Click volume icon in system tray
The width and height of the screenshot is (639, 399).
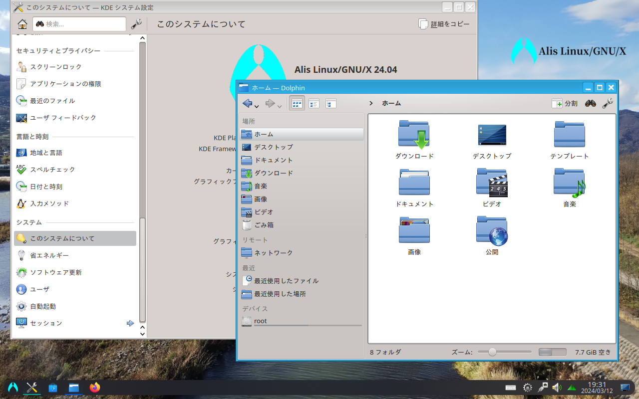(557, 387)
